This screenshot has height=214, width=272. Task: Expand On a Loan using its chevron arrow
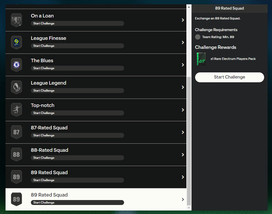click(x=183, y=20)
